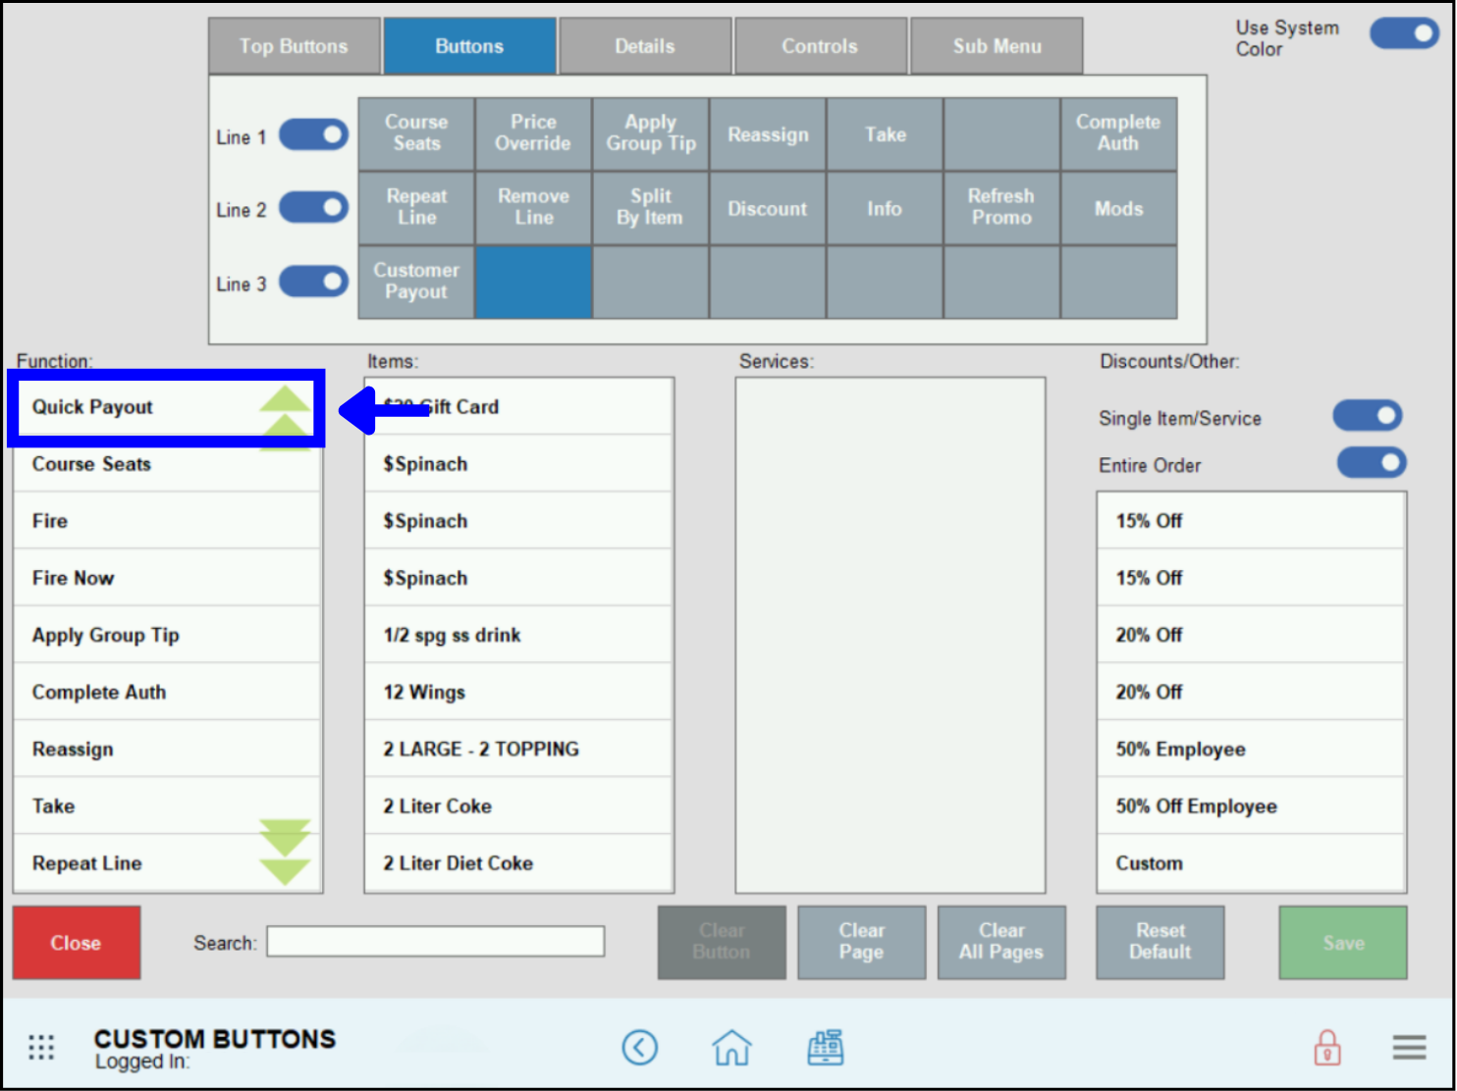This screenshot has height=1091, width=1457.
Task: Disable the Use System Color toggle
Action: click(1403, 32)
